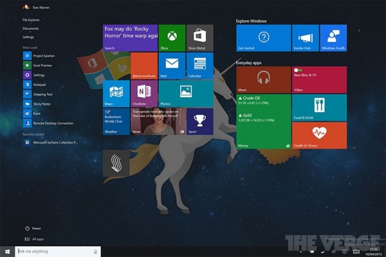Image resolution: width=386 pixels, height=257 pixels.
Task: Open Sticky Notes from Most used
Action: [37, 104]
